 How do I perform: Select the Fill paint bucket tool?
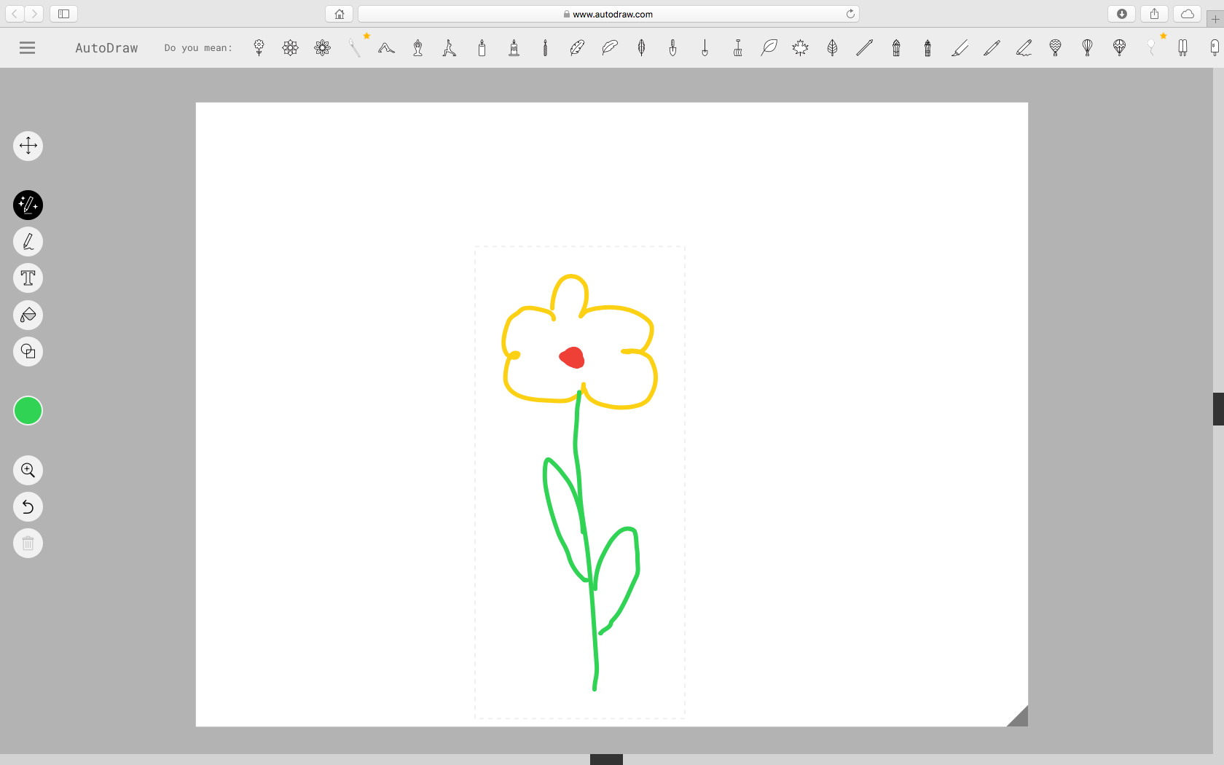28,315
